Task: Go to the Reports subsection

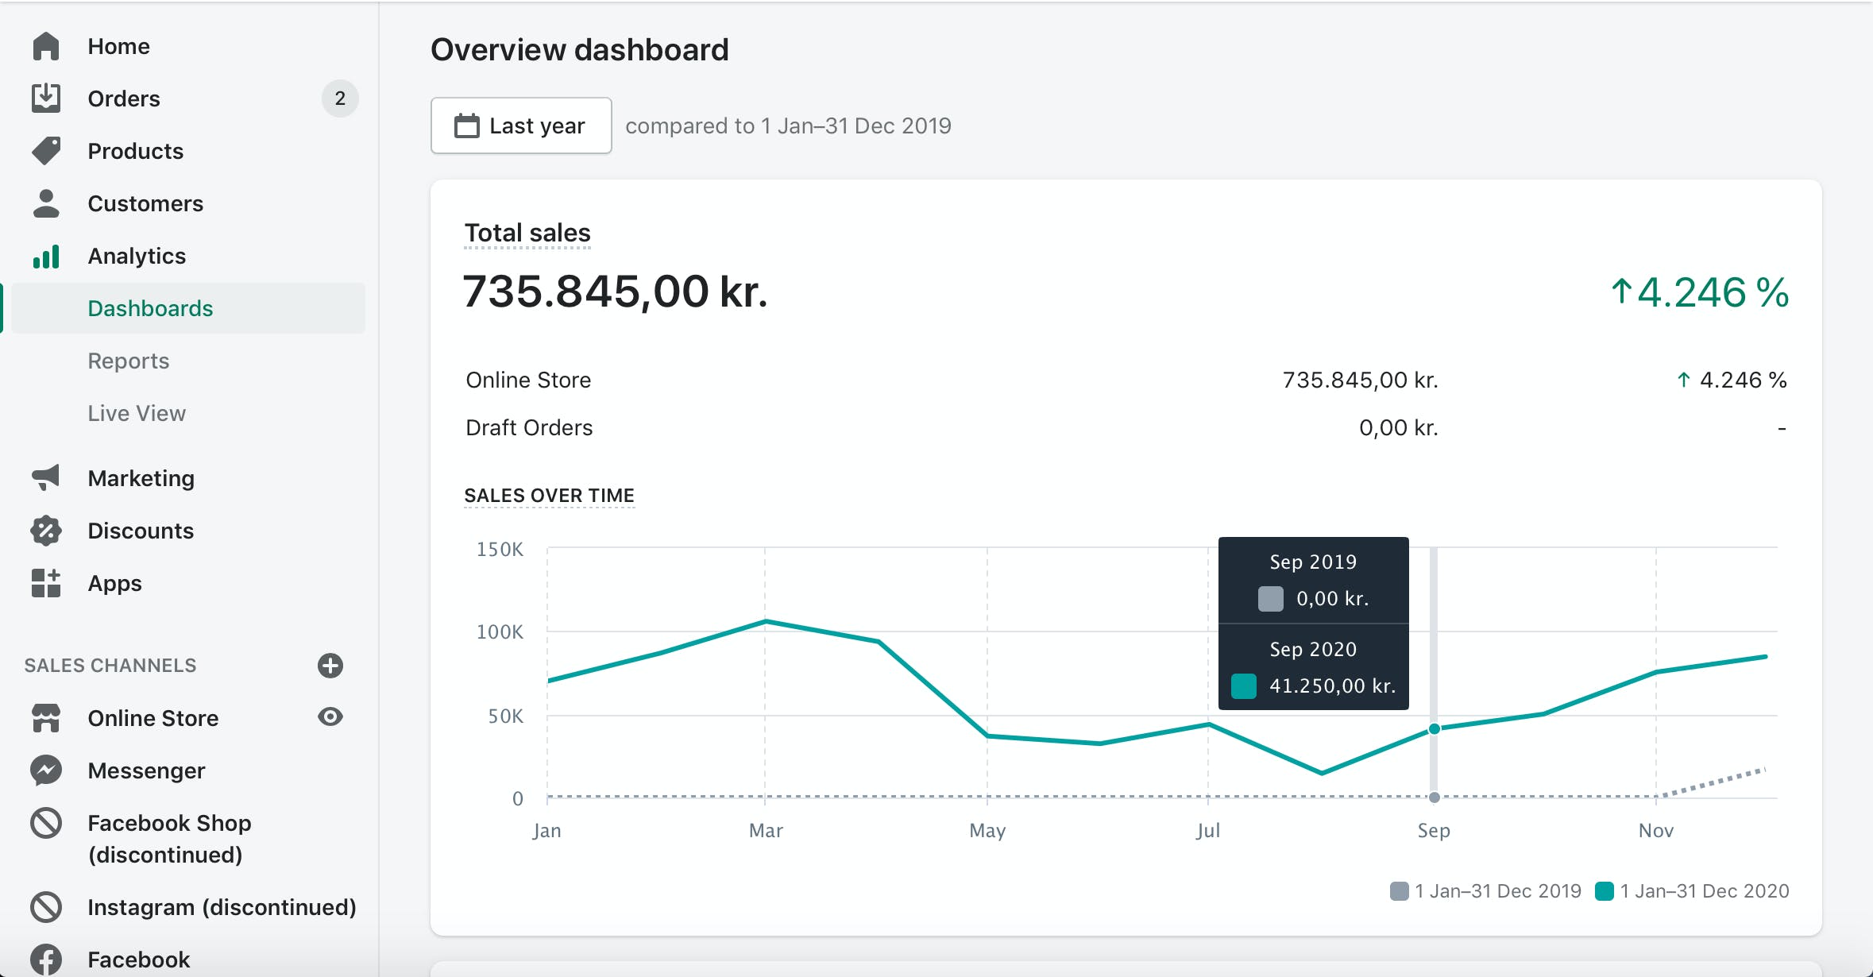Action: point(129,361)
